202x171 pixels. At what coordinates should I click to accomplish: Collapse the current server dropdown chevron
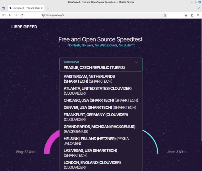[x=137, y=62]
